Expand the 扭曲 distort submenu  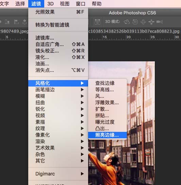(x=58, y=103)
